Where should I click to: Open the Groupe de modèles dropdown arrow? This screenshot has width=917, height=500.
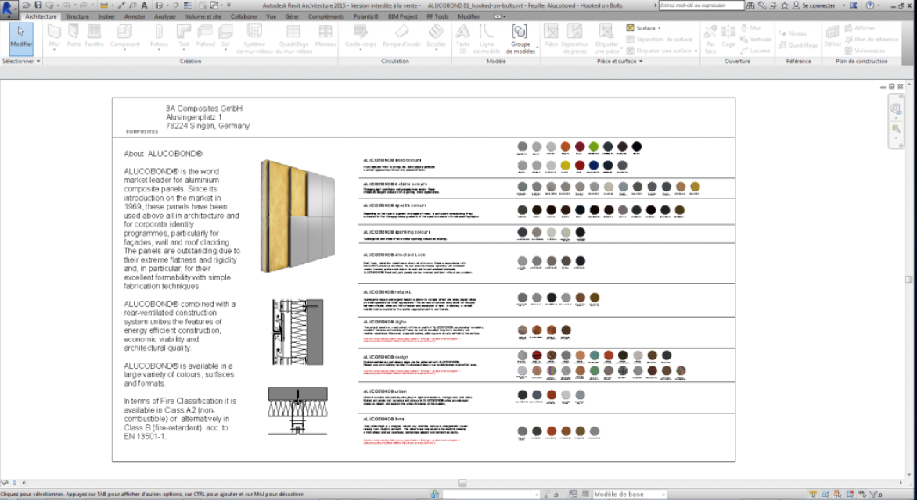click(537, 48)
